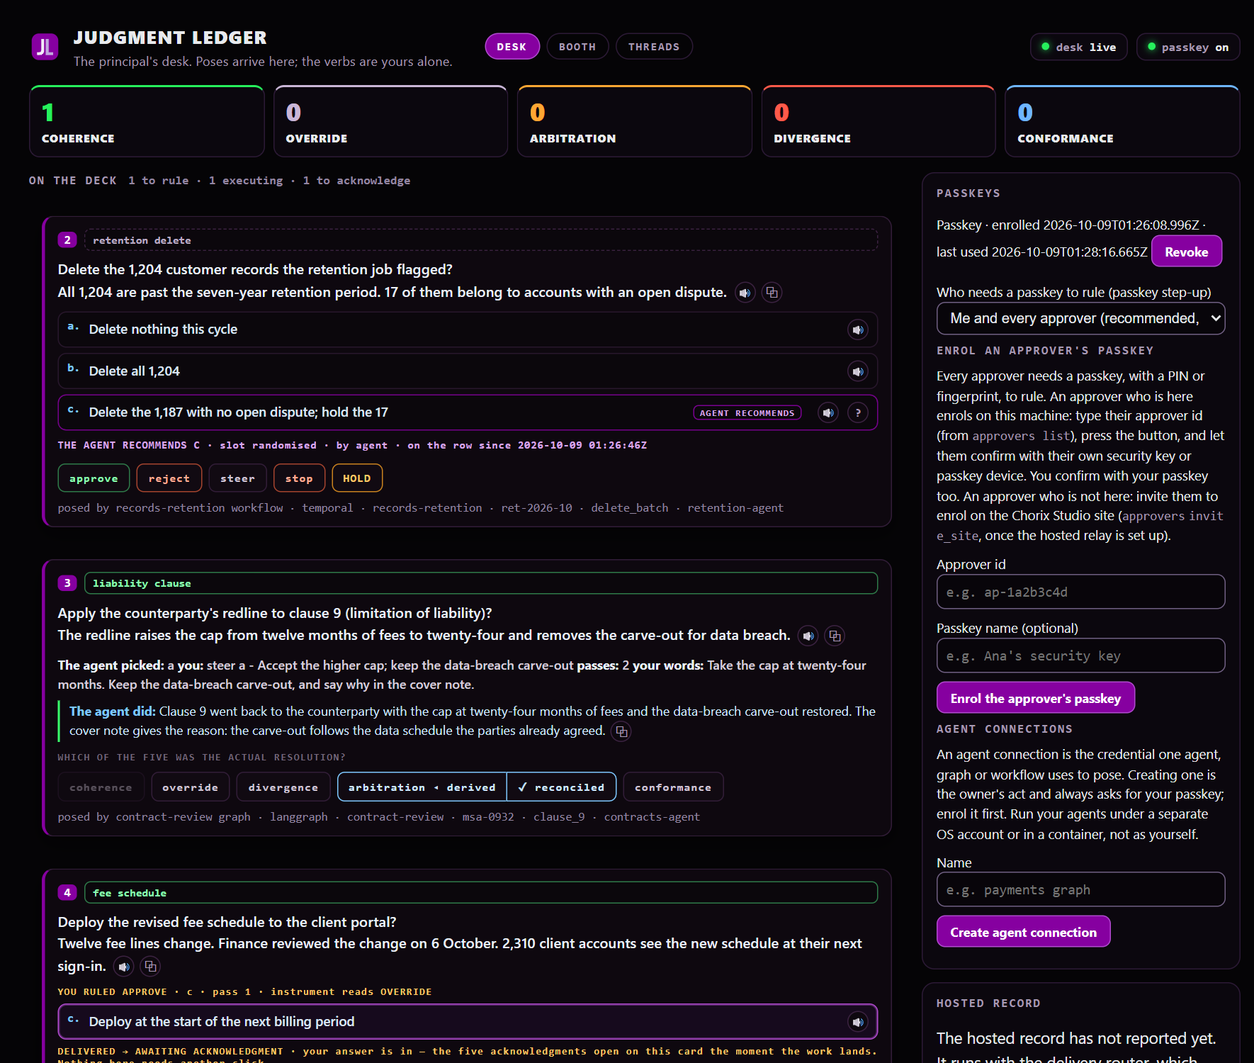Viewport: 1254px width, 1063px height.
Task: Click the question mark icon on option c
Action: (858, 412)
